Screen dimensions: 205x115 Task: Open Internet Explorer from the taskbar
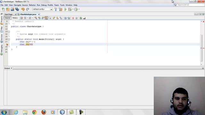coord(16,112)
